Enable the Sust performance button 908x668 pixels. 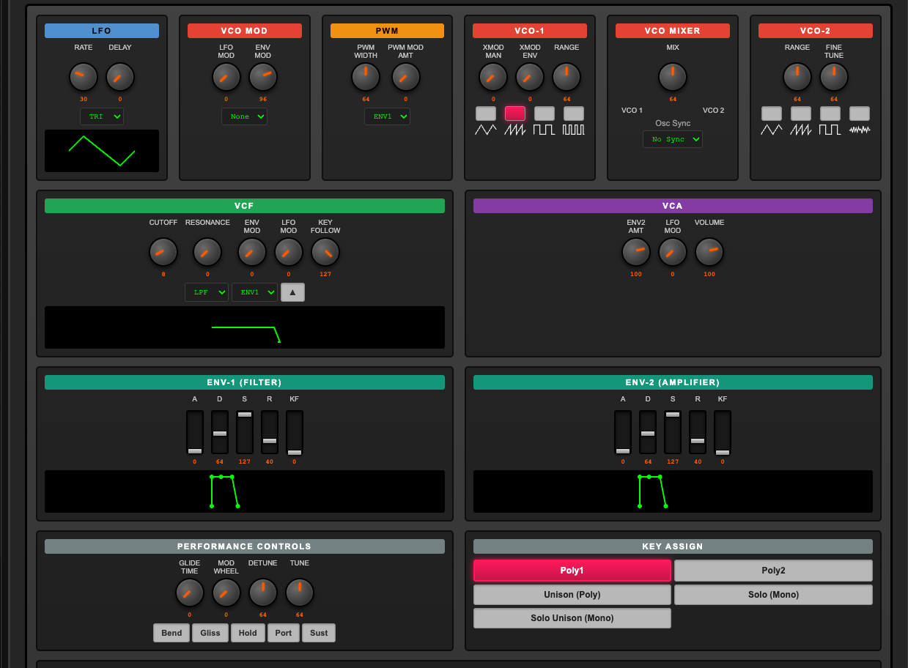pos(319,633)
